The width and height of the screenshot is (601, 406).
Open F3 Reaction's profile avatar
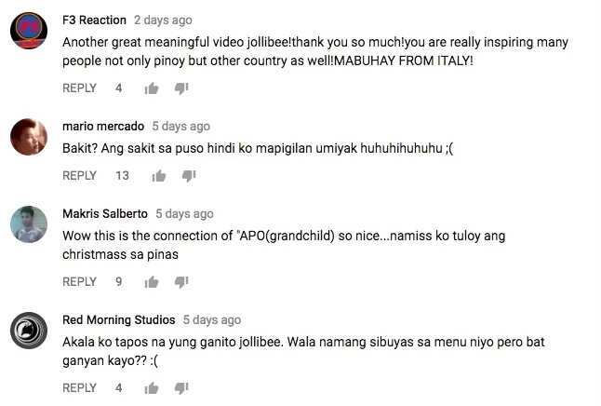[29, 31]
